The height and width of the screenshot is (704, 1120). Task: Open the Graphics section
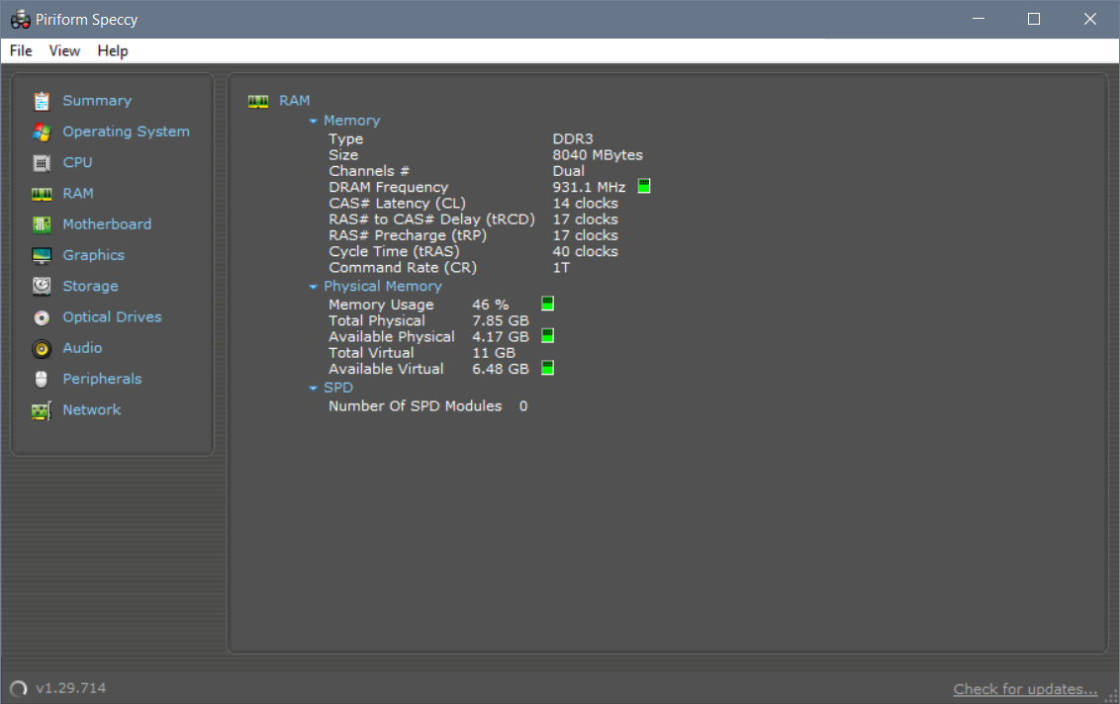94,255
